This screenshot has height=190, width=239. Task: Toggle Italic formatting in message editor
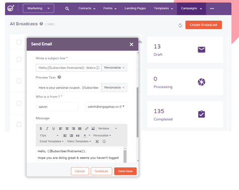pyautogui.click(x=47, y=129)
